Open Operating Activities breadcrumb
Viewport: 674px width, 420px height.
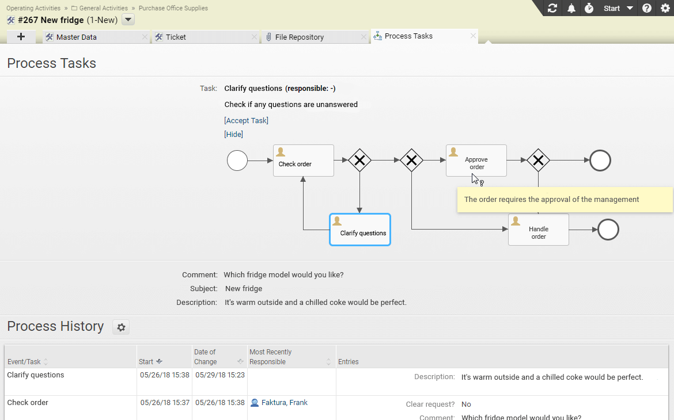point(33,8)
